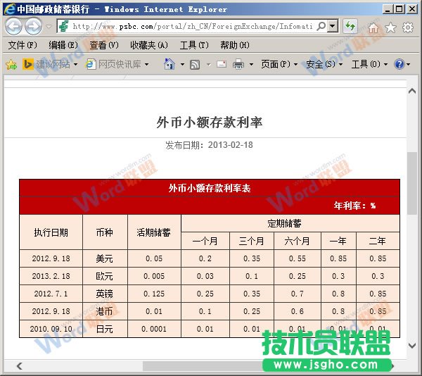Expand the RSS feeds dropdown arrow
This screenshot has width=422, height=376.
[208, 64]
